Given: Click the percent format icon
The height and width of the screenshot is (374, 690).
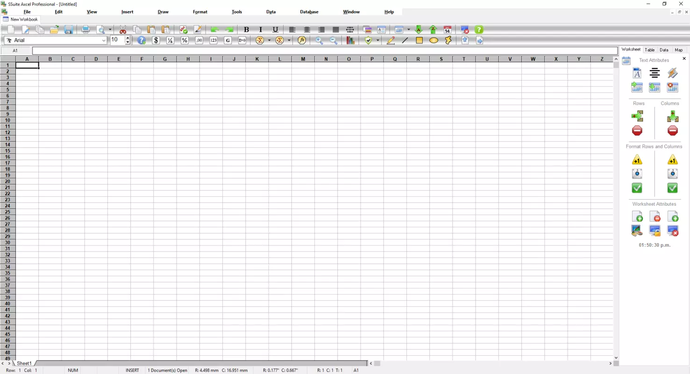Looking at the screenshot, I should click(185, 40).
